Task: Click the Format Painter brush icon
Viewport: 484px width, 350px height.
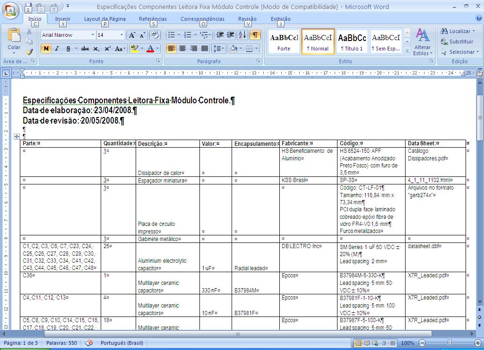Action: 29,52
